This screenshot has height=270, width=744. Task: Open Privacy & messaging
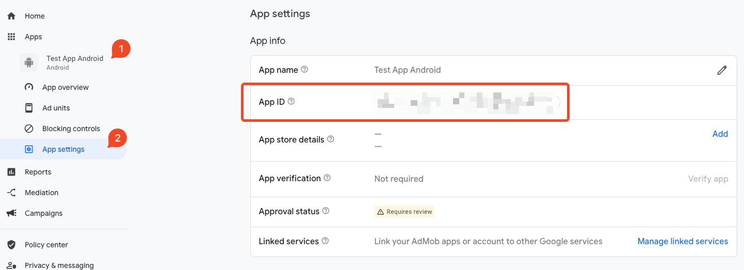click(x=59, y=265)
